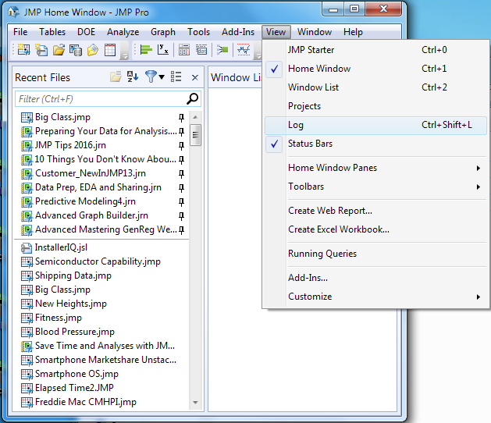Unpin Customer_NewInJMP13.jrn
The height and width of the screenshot is (423, 491).
click(181, 174)
